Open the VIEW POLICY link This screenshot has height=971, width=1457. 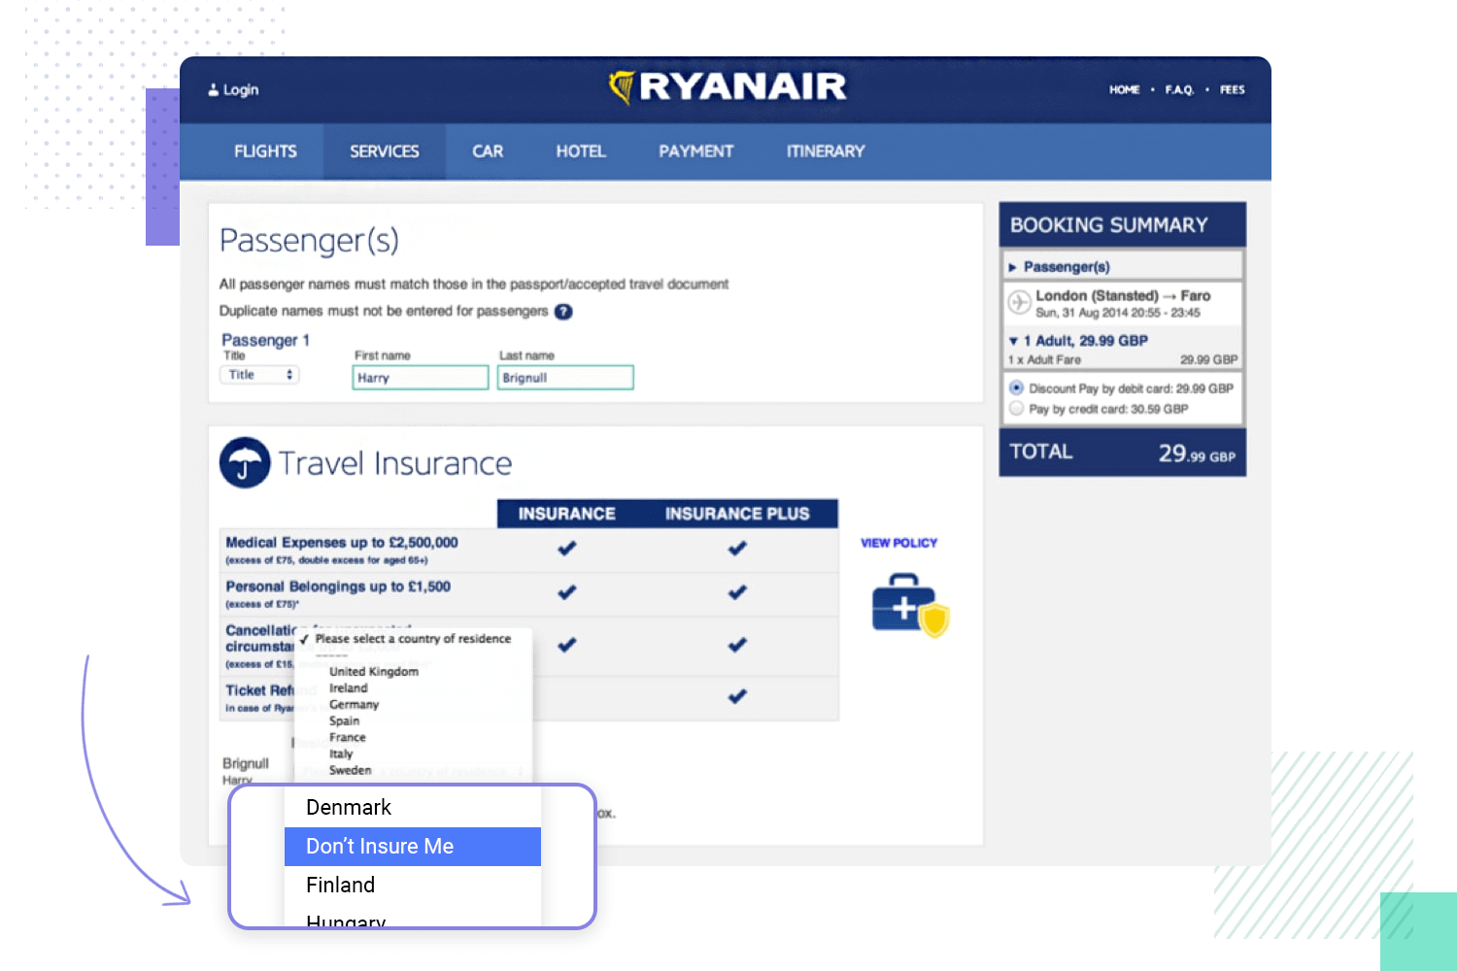coord(898,543)
